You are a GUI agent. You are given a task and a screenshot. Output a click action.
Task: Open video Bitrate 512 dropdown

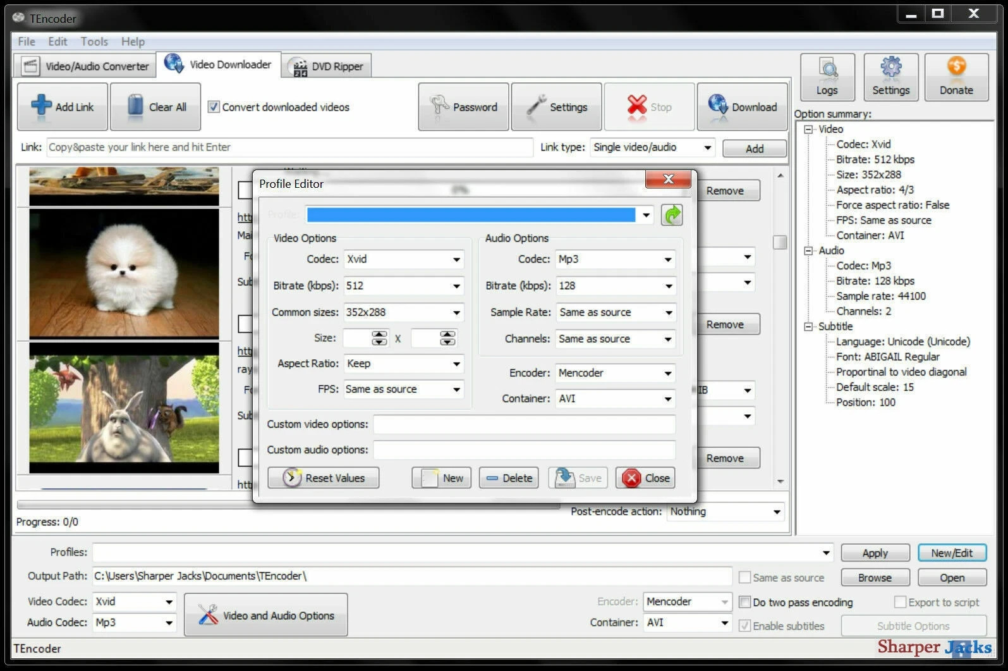point(456,286)
